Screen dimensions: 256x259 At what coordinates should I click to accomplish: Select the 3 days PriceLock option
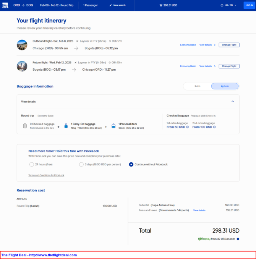[81, 164]
